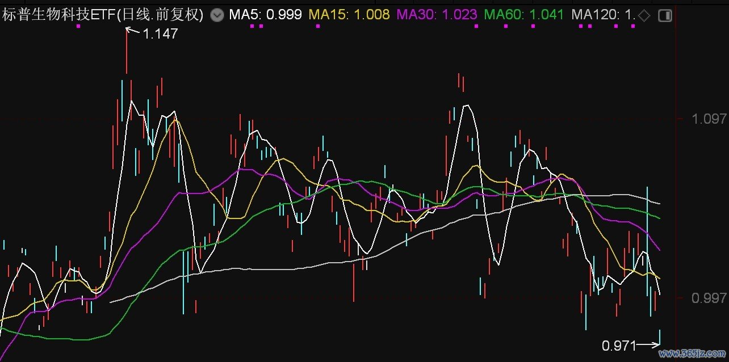The image size is (729, 362).
Task: Click the MA5: 0.999 indicator label
Action: 265,15
